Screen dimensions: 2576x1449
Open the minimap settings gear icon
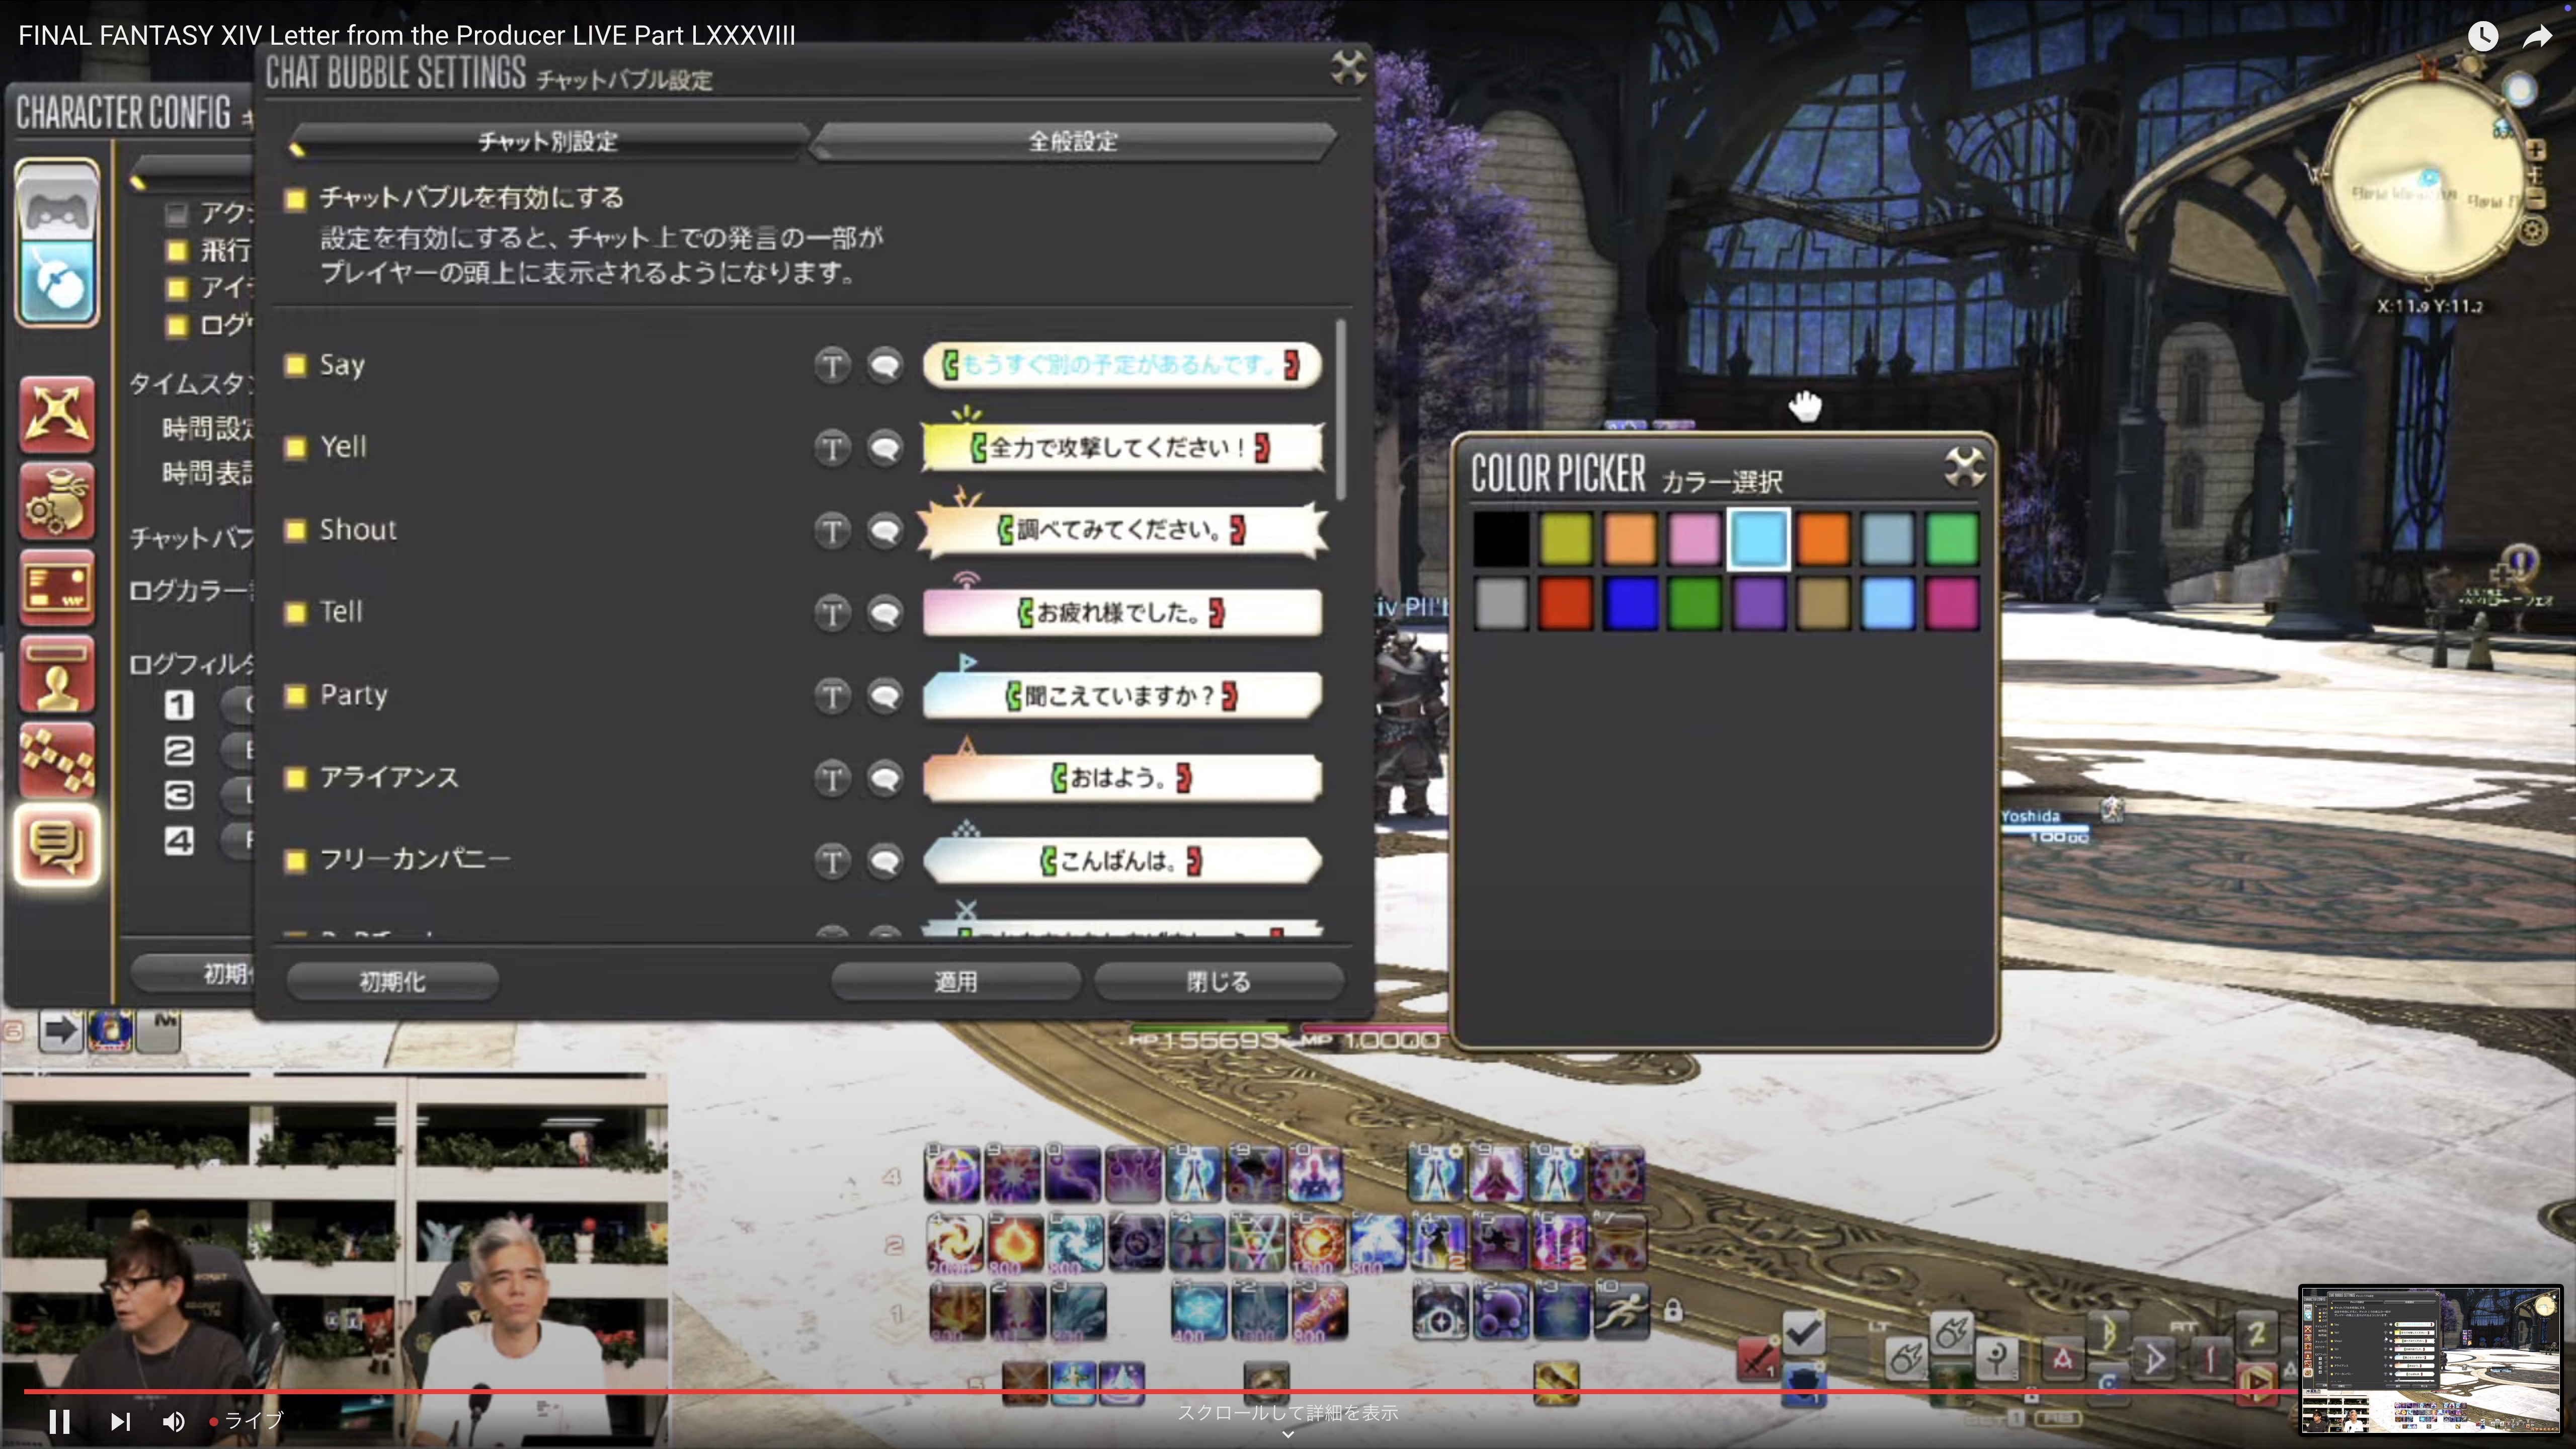pos(2532,232)
